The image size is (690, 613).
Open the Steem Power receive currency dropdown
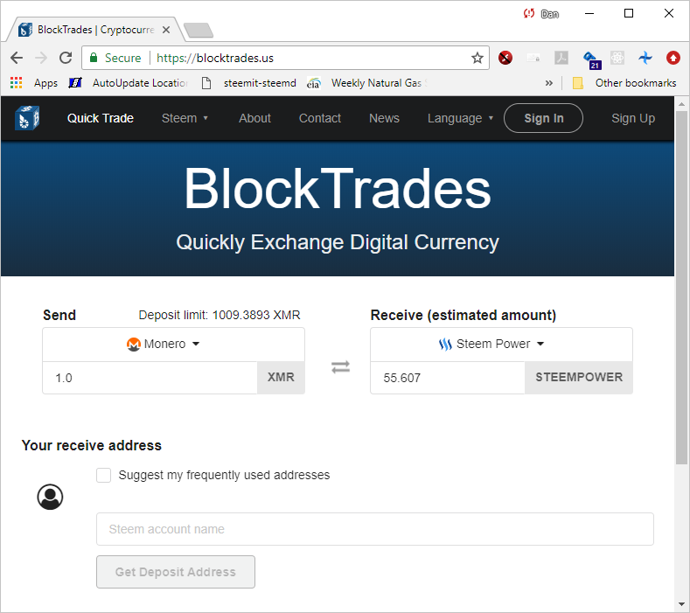[501, 345]
